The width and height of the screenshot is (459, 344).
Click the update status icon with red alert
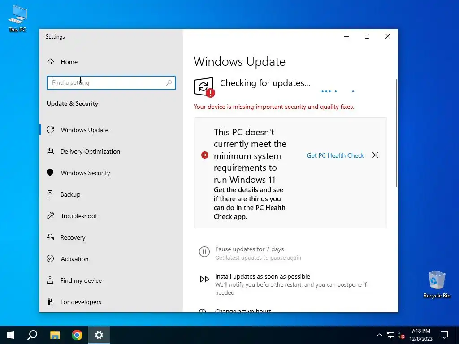click(x=204, y=87)
